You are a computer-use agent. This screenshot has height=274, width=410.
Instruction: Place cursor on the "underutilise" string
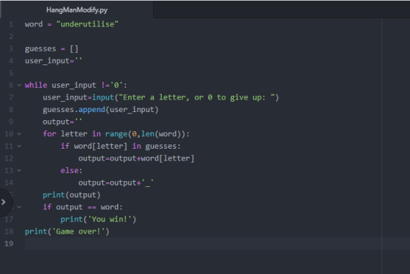coord(87,24)
